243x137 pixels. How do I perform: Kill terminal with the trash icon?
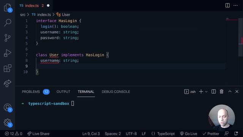pyautogui.click(x=221, y=92)
